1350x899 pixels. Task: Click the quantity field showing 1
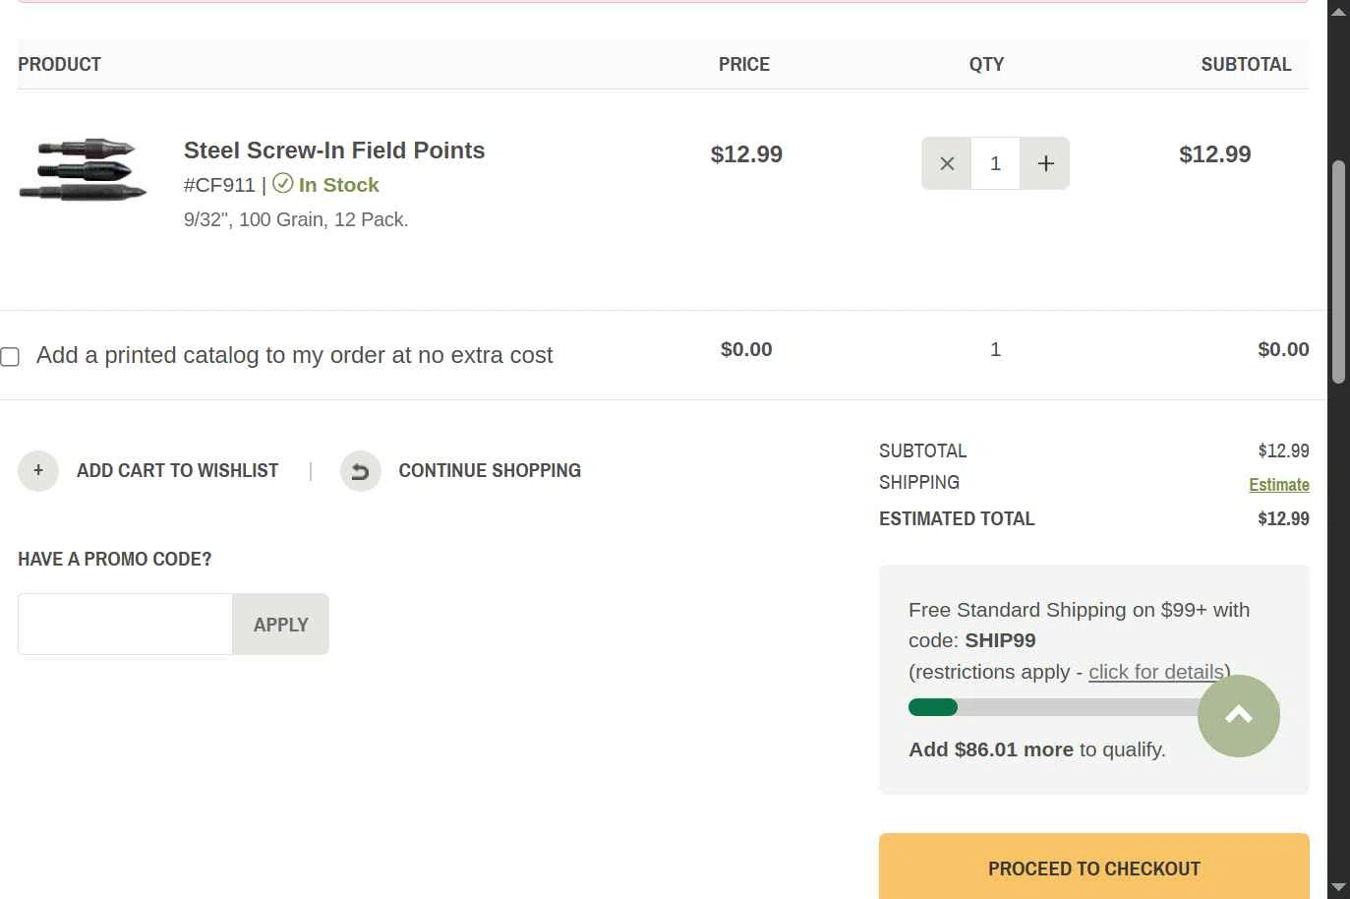(995, 163)
